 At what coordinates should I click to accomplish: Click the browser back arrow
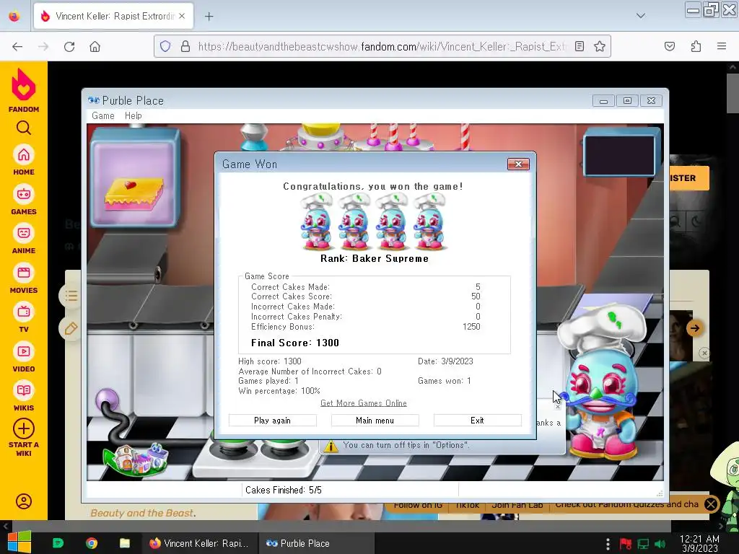[x=17, y=47]
